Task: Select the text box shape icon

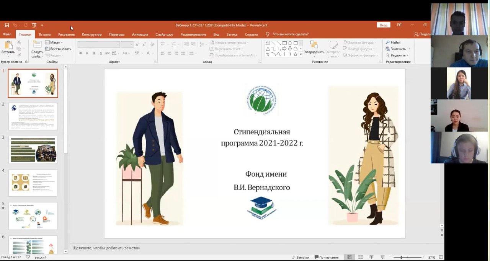Action: pos(268,43)
